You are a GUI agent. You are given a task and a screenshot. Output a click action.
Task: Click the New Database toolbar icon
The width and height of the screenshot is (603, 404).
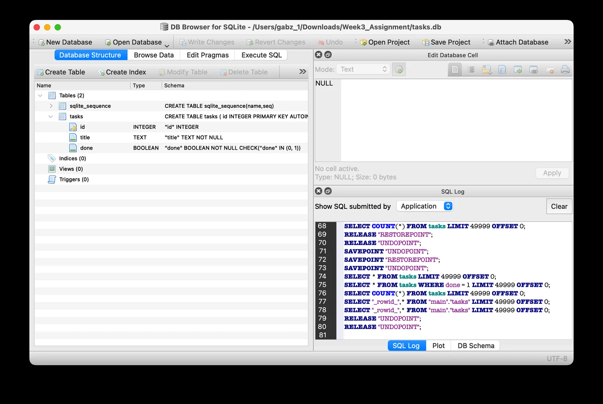click(65, 42)
